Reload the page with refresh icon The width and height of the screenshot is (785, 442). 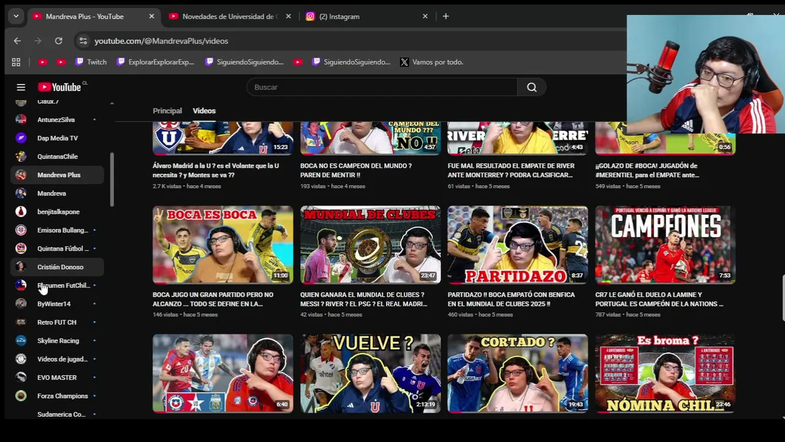(x=58, y=41)
